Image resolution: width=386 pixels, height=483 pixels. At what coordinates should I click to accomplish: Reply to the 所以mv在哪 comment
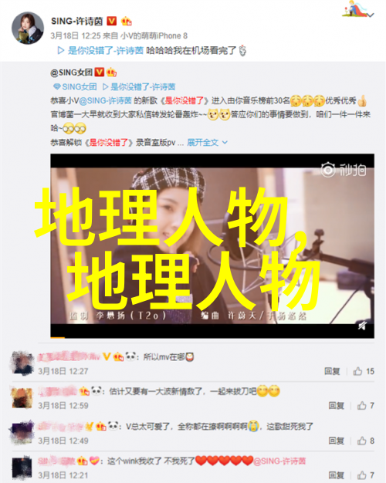click(332, 371)
